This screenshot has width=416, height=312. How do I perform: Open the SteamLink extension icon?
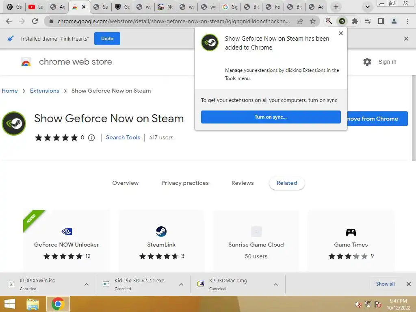coord(161,232)
